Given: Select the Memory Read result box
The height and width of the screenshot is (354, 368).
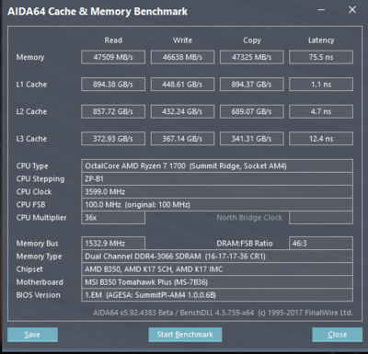Looking at the screenshot, I should pos(113,57).
